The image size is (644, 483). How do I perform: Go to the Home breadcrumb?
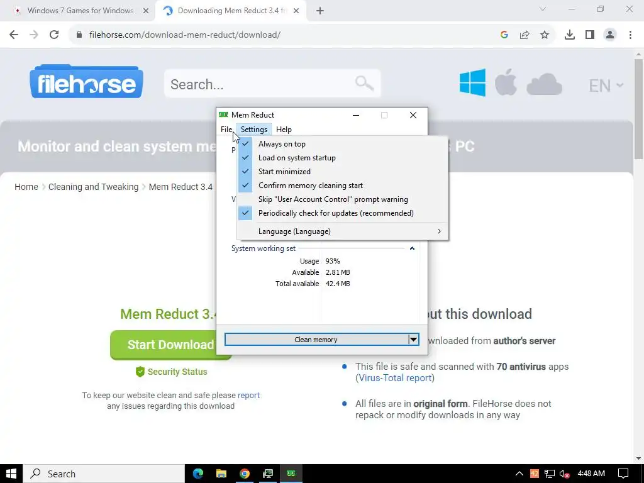click(26, 187)
